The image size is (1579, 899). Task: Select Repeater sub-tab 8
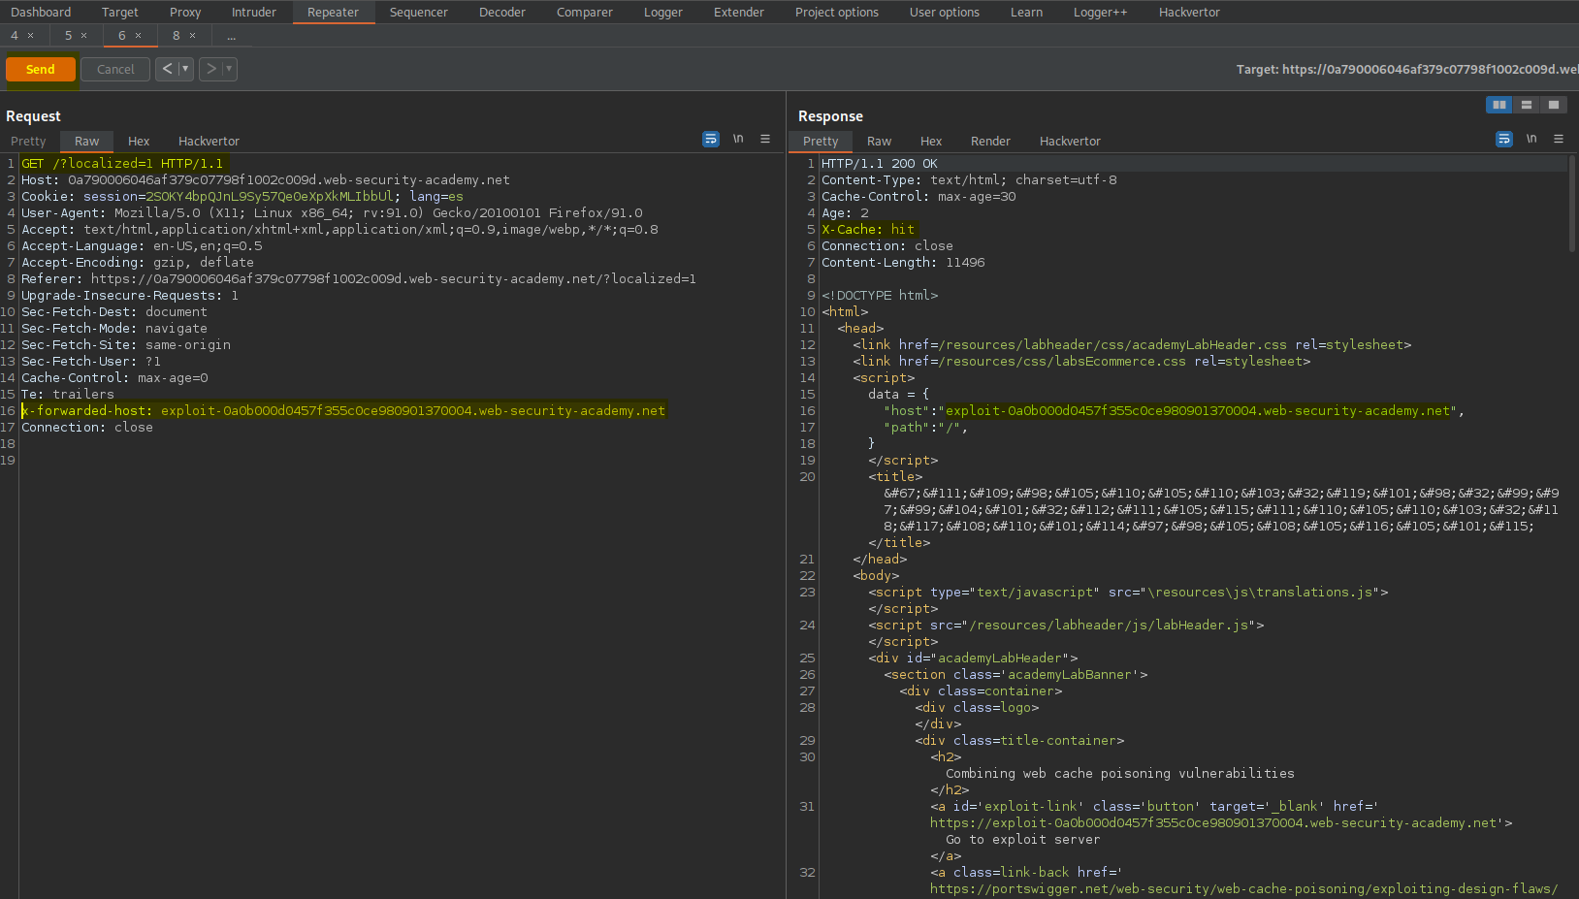(x=177, y=36)
